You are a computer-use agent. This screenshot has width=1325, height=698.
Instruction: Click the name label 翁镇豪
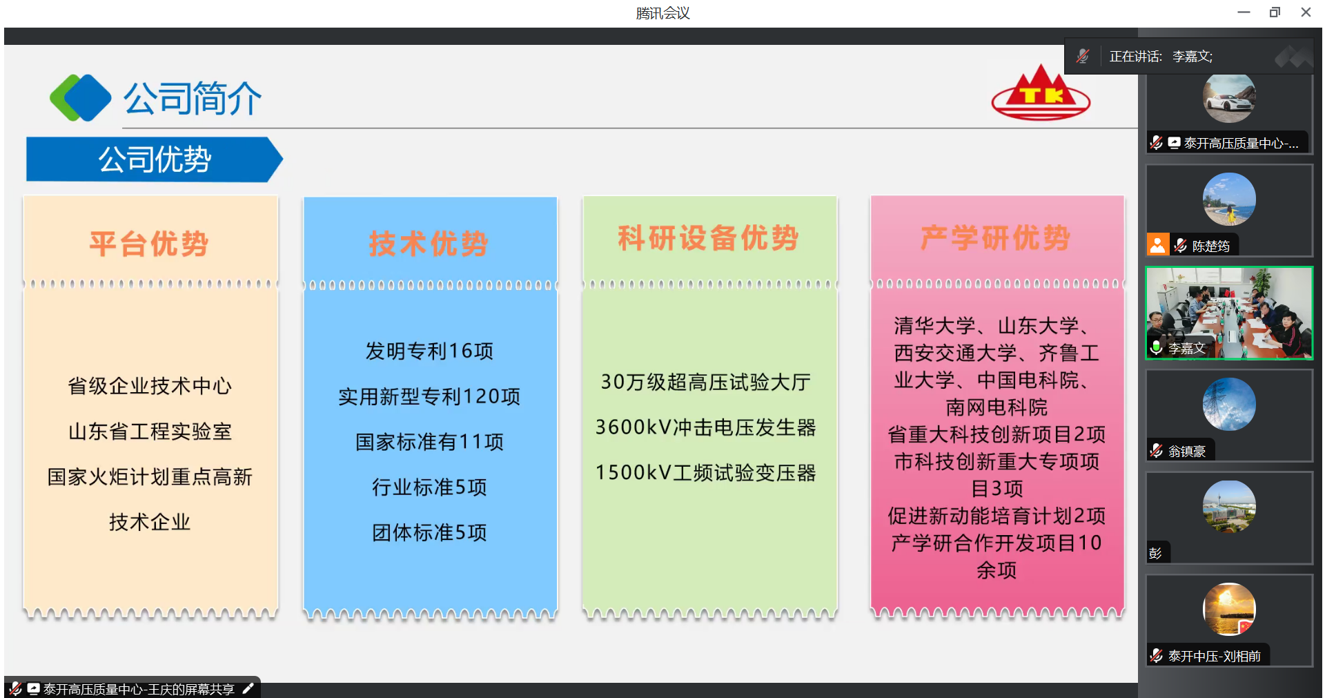pos(1187,451)
